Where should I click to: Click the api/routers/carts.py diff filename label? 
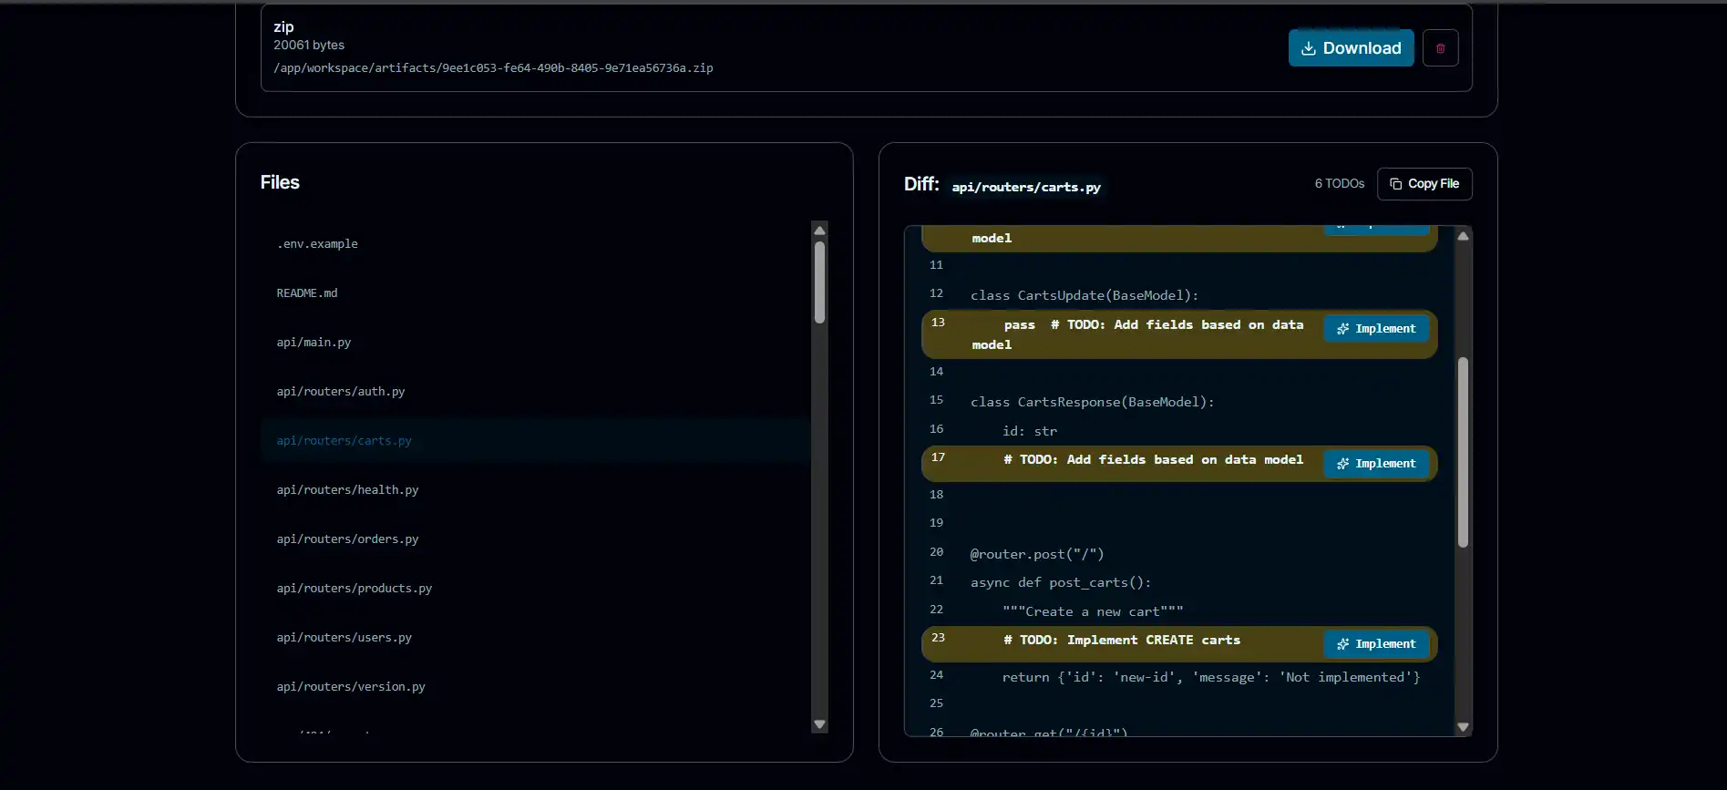[x=1026, y=187]
